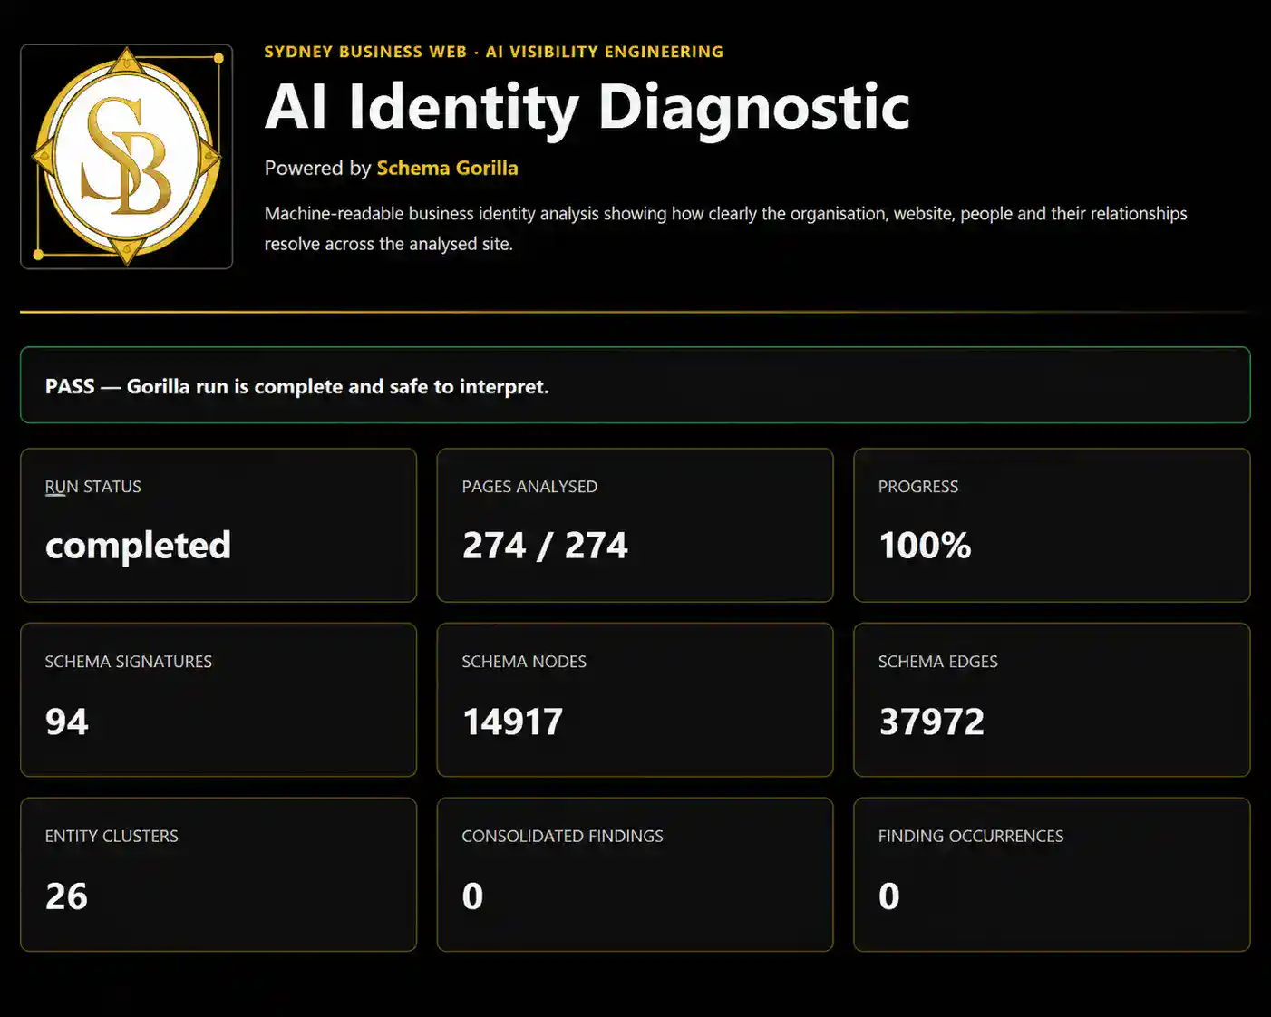Click the PASS Gorilla run complete banner

tap(635, 385)
